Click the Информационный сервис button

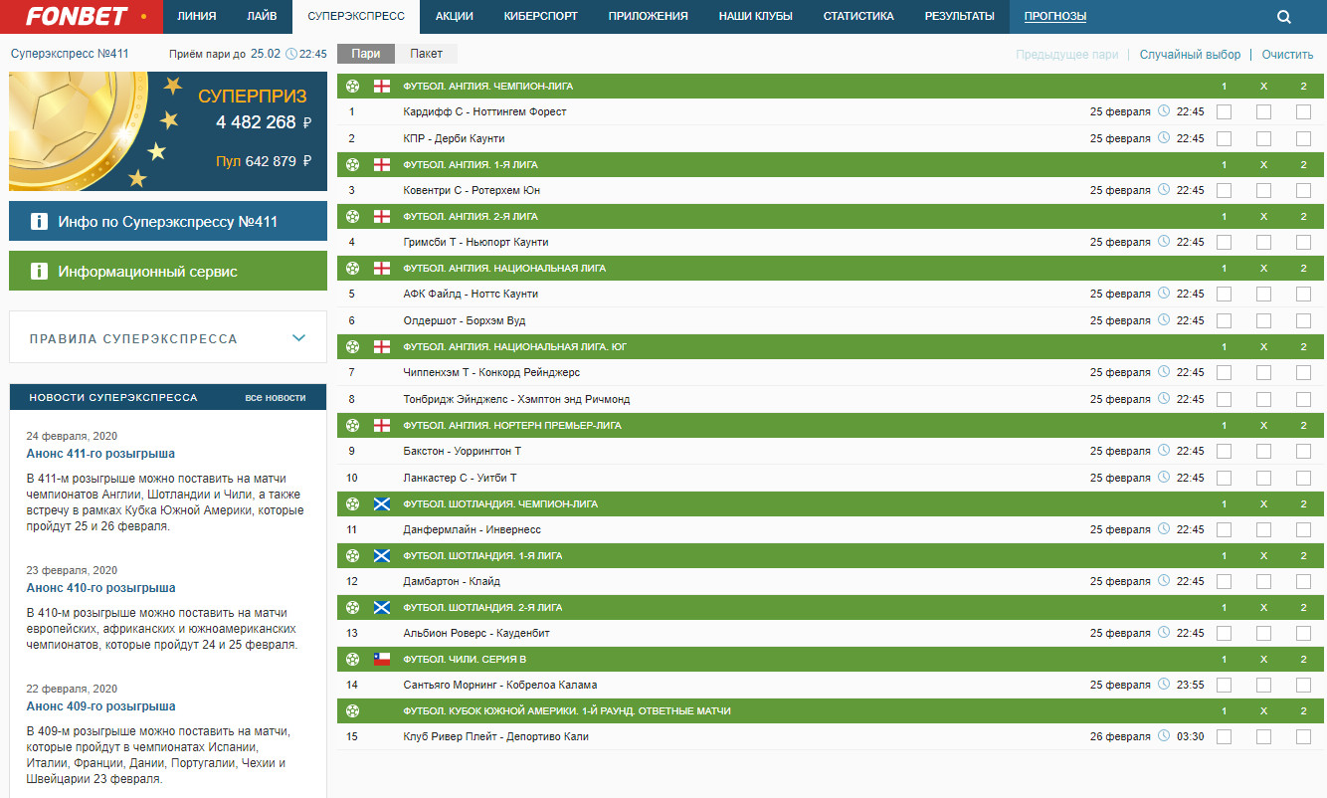pos(168,271)
